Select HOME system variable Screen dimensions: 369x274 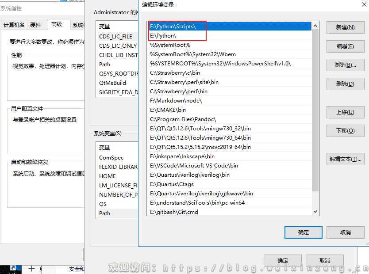tap(117, 176)
